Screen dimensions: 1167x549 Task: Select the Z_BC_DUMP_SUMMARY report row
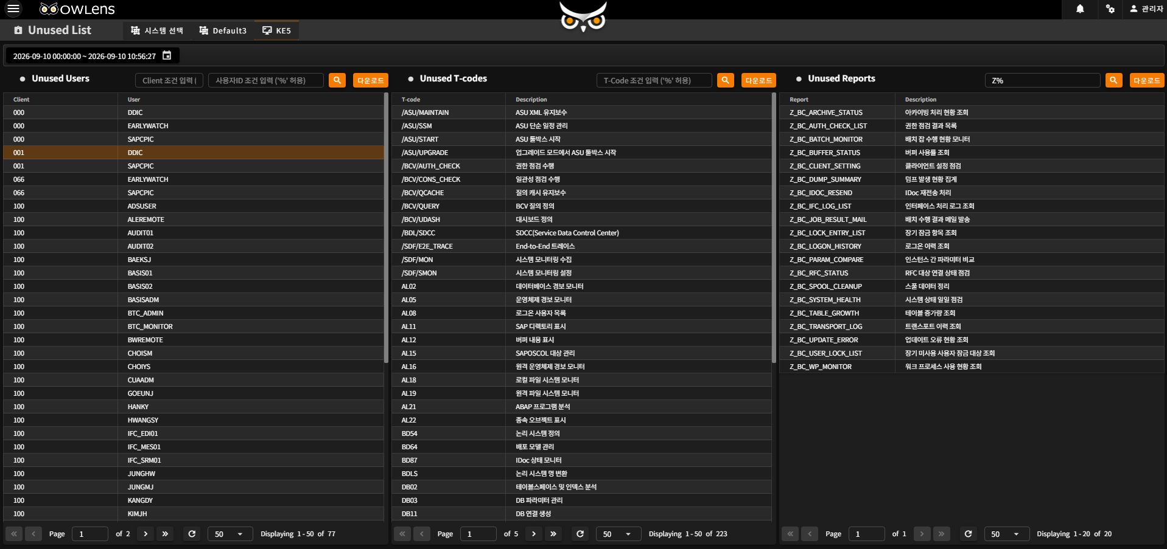972,179
